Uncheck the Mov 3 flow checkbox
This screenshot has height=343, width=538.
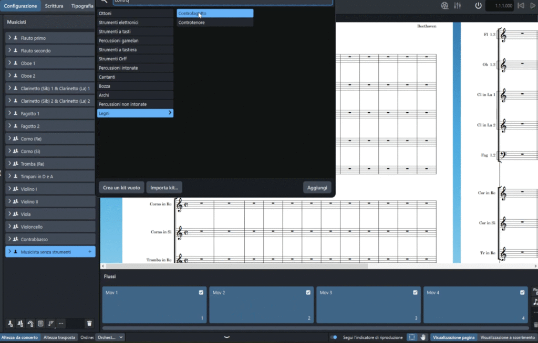click(416, 293)
